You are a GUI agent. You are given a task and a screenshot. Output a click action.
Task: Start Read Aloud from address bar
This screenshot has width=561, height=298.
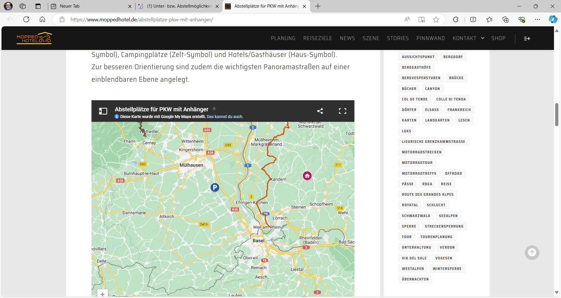407,20
